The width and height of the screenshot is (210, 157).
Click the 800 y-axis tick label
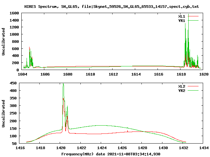[15, 42]
